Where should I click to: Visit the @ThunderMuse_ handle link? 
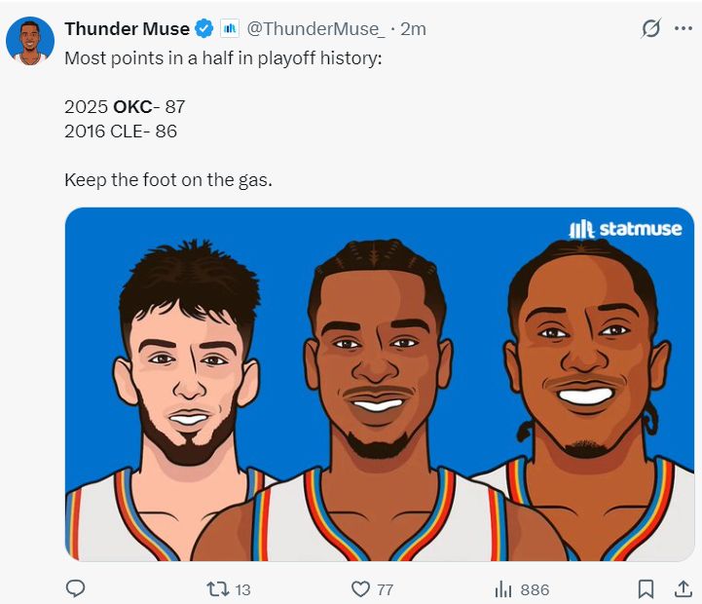315,28
